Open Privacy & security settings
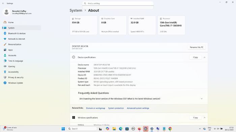 pos(21,77)
